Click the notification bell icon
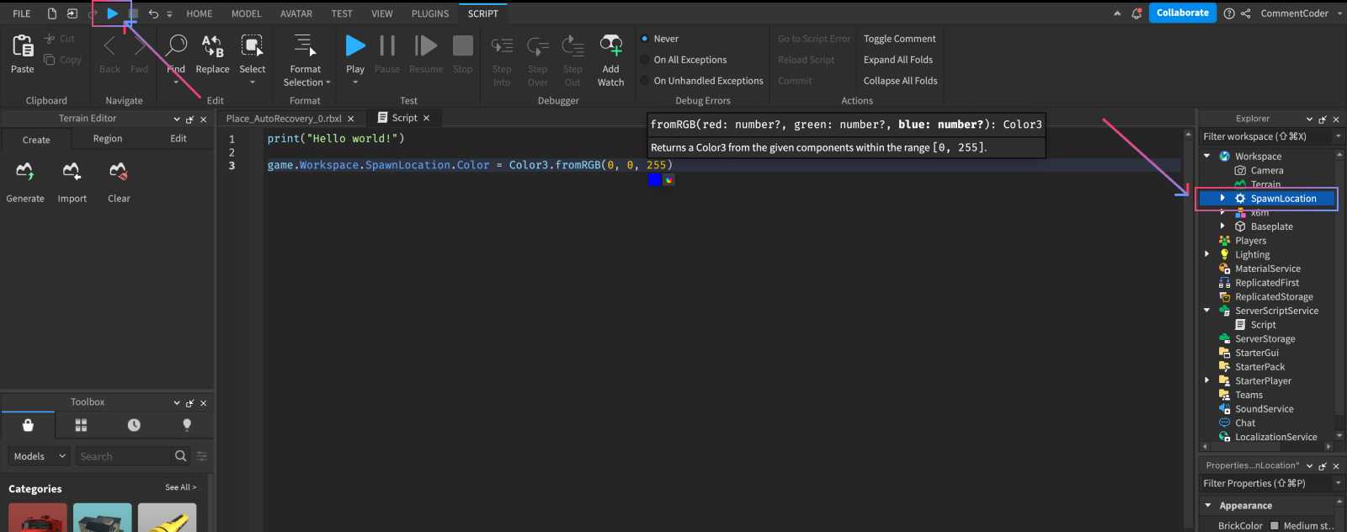The height and width of the screenshot is (532, 1347). pyautogui.click(x=1137, y=13)
